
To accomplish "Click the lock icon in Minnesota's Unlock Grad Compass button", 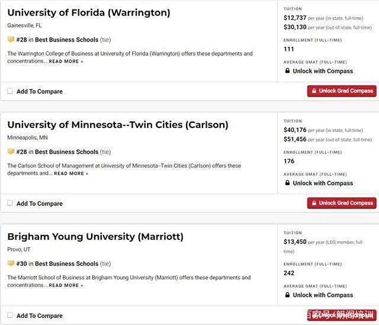I will [314, 203].
